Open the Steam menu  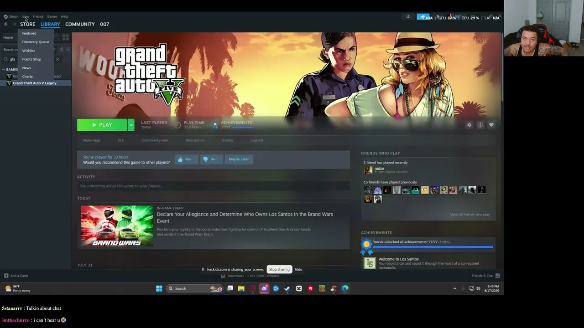(14, 17)
